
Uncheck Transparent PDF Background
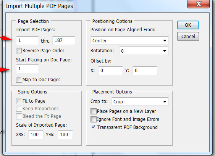tap(94, 127)
